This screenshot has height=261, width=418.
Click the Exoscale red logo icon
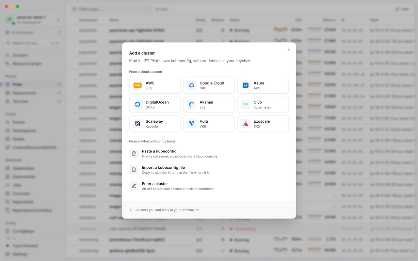tap(246, 124)
